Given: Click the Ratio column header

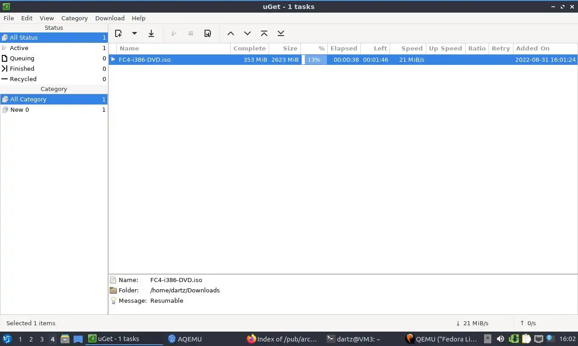Looking at the screenshot, I should [x=477, y=48].
